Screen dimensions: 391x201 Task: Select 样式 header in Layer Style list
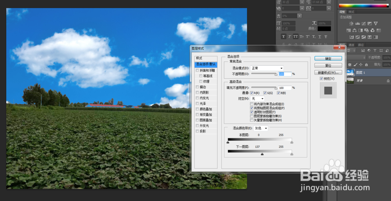pyautogui.click(x=206, y=58)
